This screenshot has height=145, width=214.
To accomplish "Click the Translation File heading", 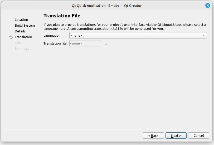I will point(62,16).
